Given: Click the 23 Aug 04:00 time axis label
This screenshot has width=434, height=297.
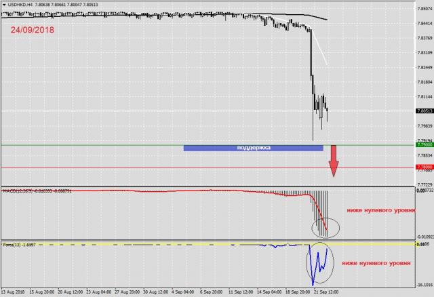Looking at the screenshot, I should 99,292.
